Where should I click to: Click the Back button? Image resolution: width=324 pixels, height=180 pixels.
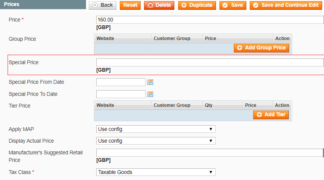point(103,5)
